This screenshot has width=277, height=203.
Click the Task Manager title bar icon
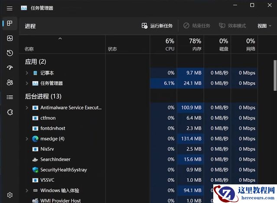coord(24,8)
